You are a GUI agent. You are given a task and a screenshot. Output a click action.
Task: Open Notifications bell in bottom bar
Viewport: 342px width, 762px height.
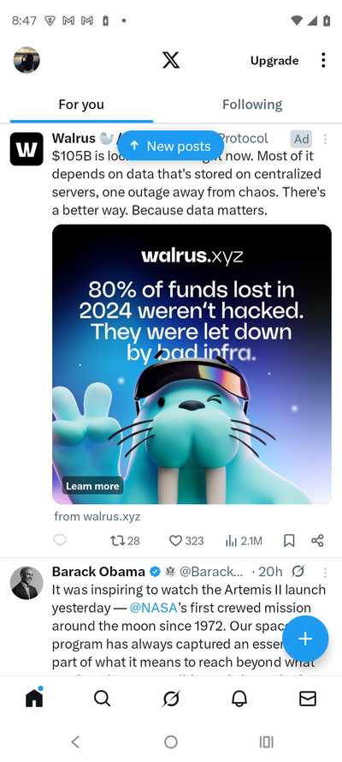239,699
